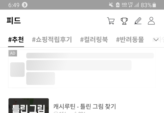Image resolution: width=164 pixels, height=113 pixels.
Task: Tap the loading ad banner text area
Action: click(x=90, y=69)
